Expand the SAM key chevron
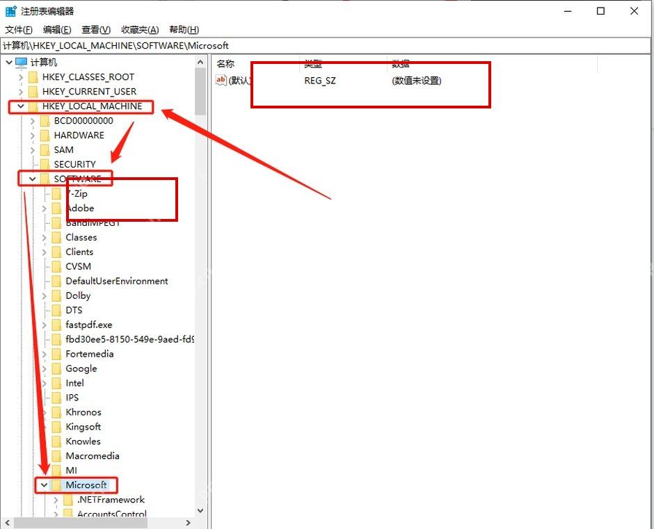Image resolution: width=654 pixels, height=529 pixels. tap(33, 150)
